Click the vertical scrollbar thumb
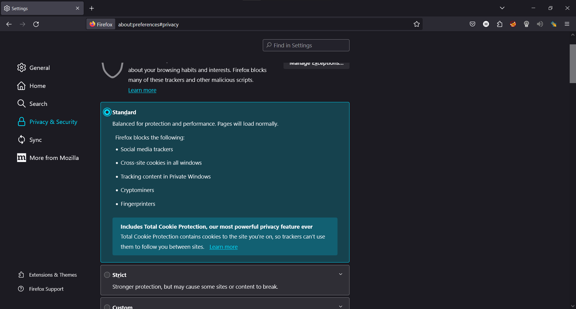The width and height of the screenshot is (576, 309). (573, 64)
